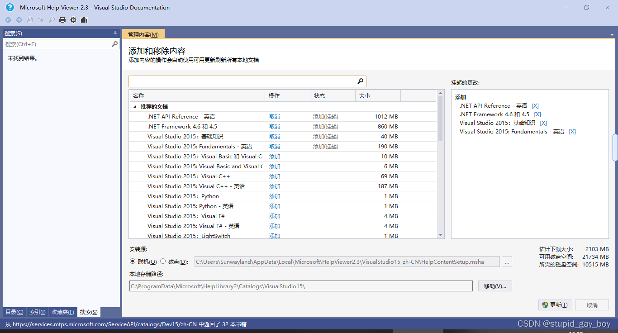Cancel adding Visual Studio 2015: 基础知识

click(x=275, y=137)
